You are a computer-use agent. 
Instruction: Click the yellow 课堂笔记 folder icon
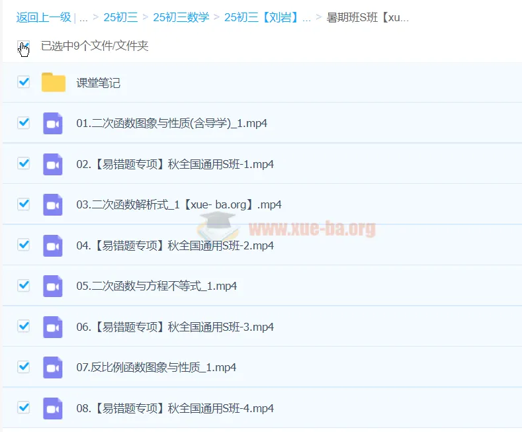point(53,83)
